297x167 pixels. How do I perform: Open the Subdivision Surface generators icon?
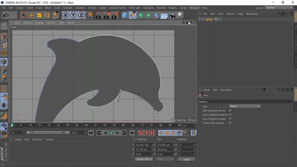coord(141,15)
